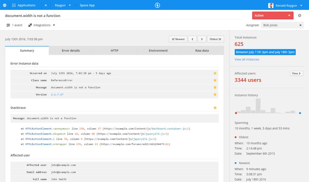The width and height of the screenshot is (309, 182).
Task: Expand the Integrations dropdown arrow
Action: [54, 25]
